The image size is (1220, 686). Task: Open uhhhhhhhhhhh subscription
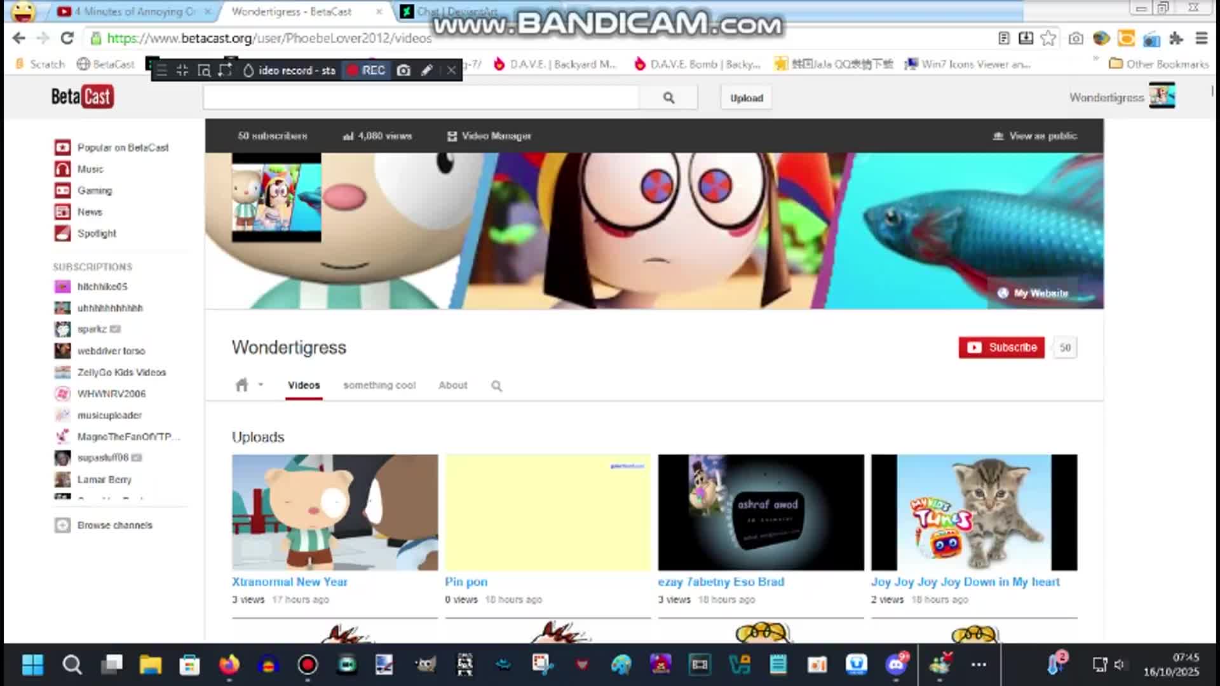(x=109, y=308)
